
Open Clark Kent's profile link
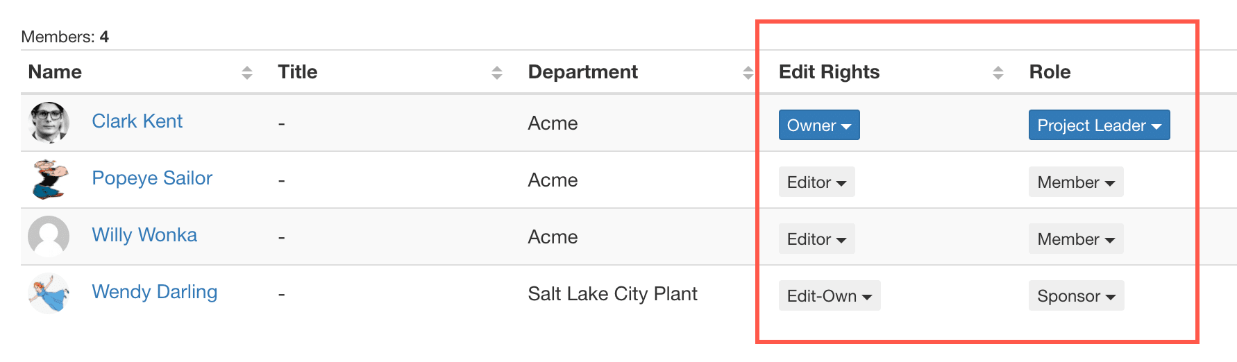coord(137,121)
